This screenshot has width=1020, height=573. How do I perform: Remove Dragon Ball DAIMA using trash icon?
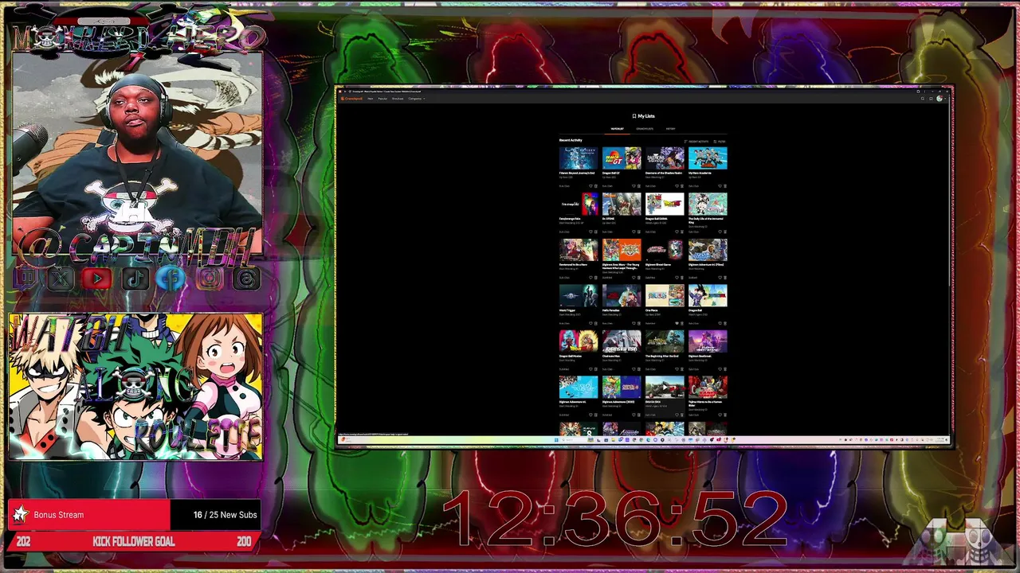pyautogui.click(x=682, y=232)
